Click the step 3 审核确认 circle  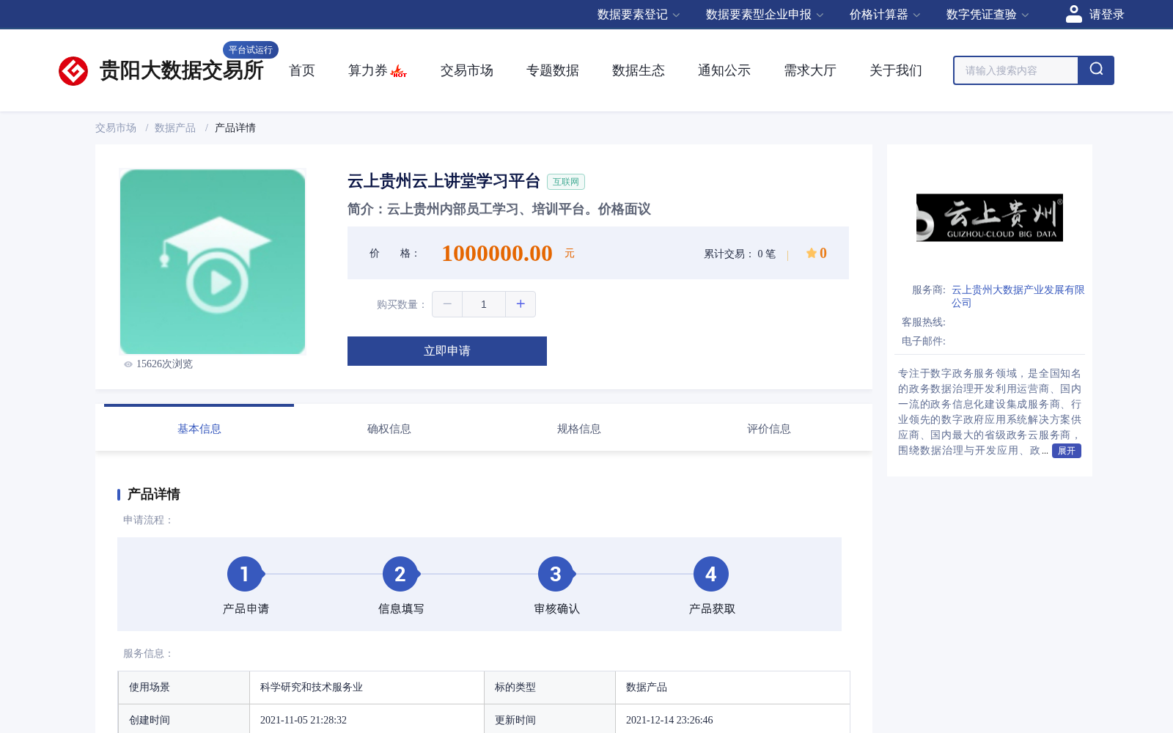(556, 574)
